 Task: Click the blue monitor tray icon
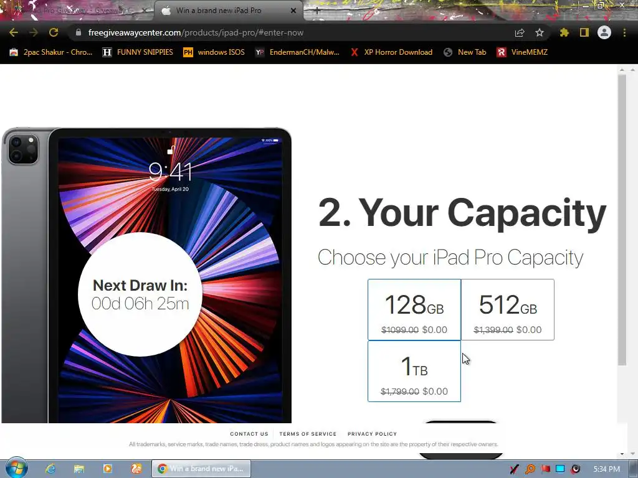point(560,469)
